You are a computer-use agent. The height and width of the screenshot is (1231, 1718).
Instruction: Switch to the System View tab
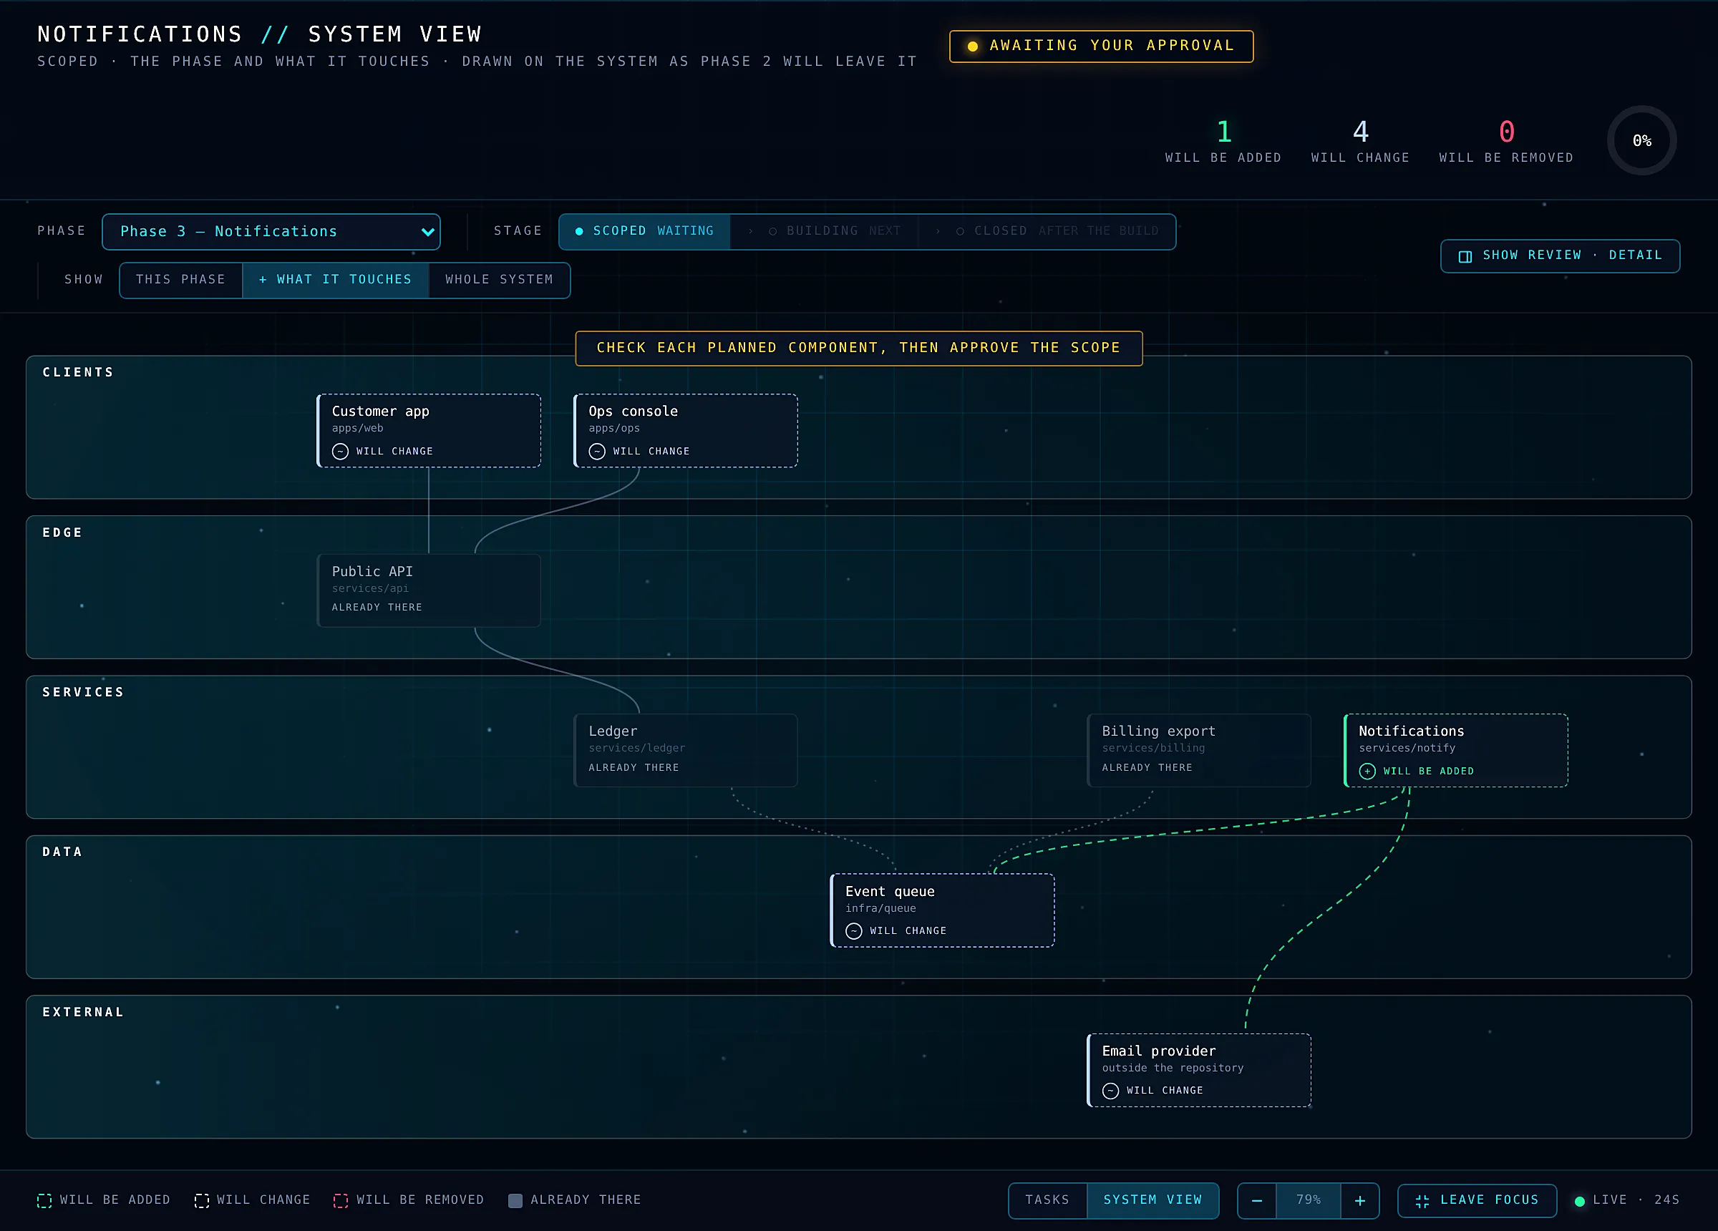tap(1152, 1201)
